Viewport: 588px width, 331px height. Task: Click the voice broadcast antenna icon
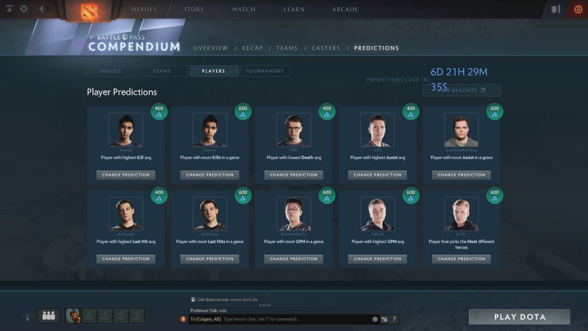(27, 316)
